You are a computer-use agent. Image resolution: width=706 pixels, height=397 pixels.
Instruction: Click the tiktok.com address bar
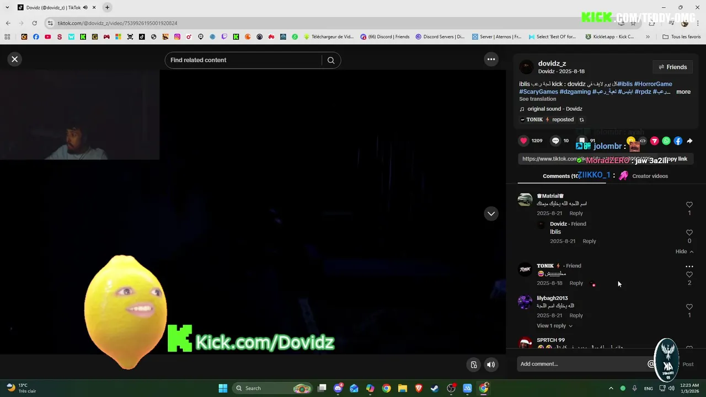331,23
